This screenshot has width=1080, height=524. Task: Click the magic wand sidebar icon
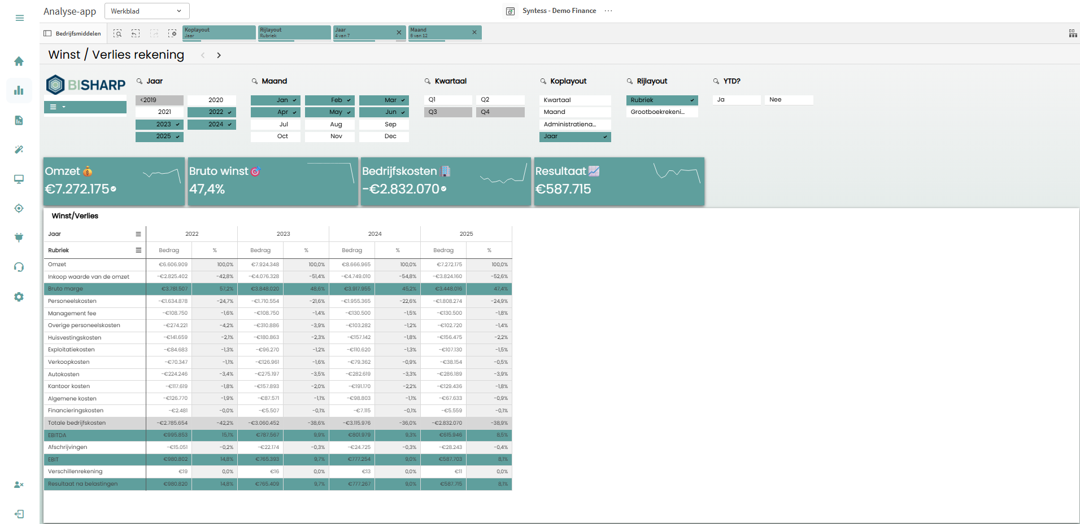pyautogui.click(x=19, y=149)
